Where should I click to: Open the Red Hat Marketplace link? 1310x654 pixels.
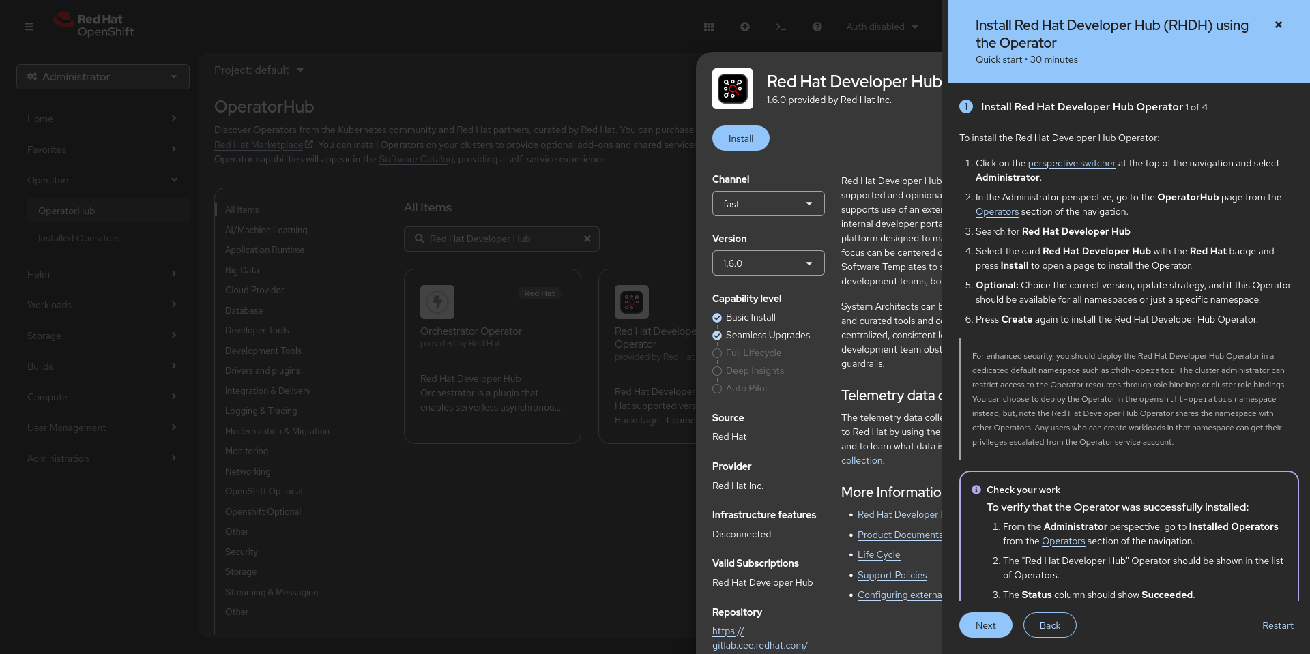click(259, 145)
